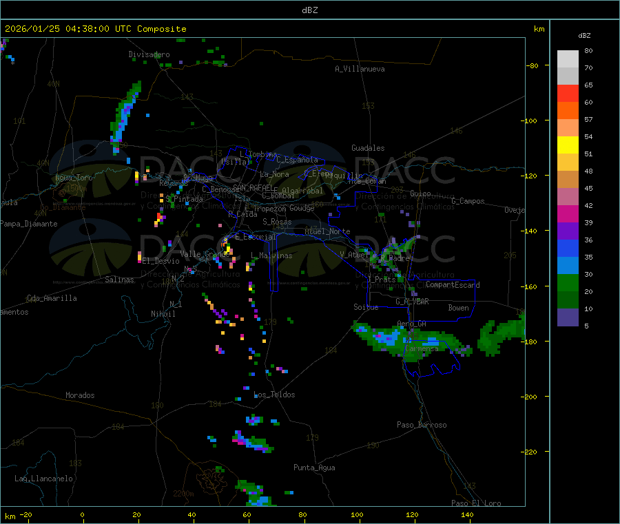This screenshot has height=524, width=620.
Task: Click the Salinas map label
Action: (x=119, y=280)
